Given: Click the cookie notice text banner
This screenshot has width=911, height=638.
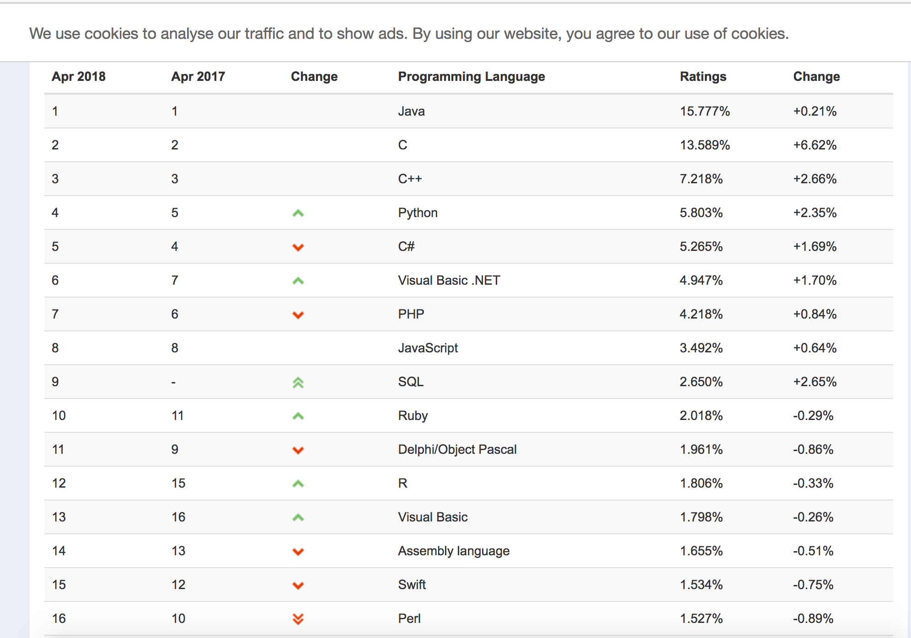Looking at the screenshot, I should (409, 33).
